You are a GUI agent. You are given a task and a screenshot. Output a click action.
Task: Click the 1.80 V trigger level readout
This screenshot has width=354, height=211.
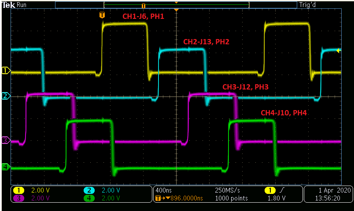277,198
